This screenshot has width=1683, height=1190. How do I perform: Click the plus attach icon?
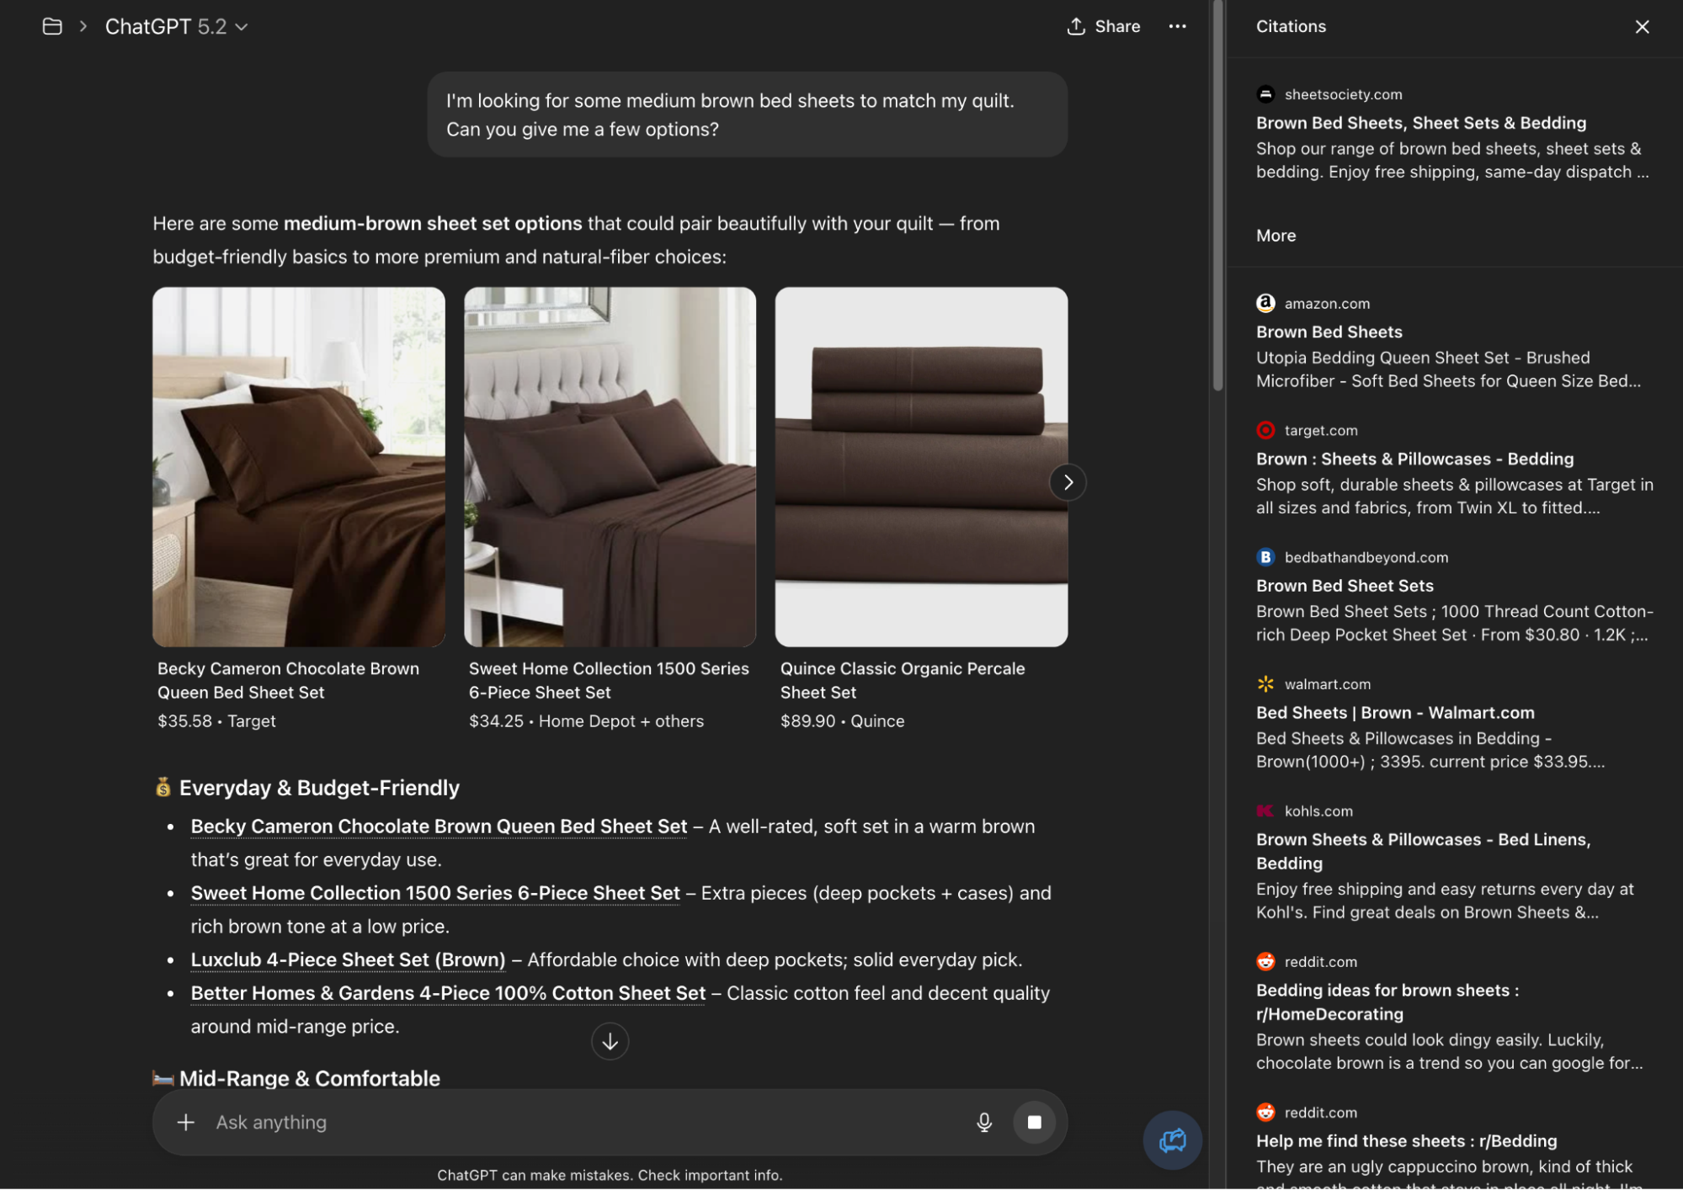[185, 1122]
